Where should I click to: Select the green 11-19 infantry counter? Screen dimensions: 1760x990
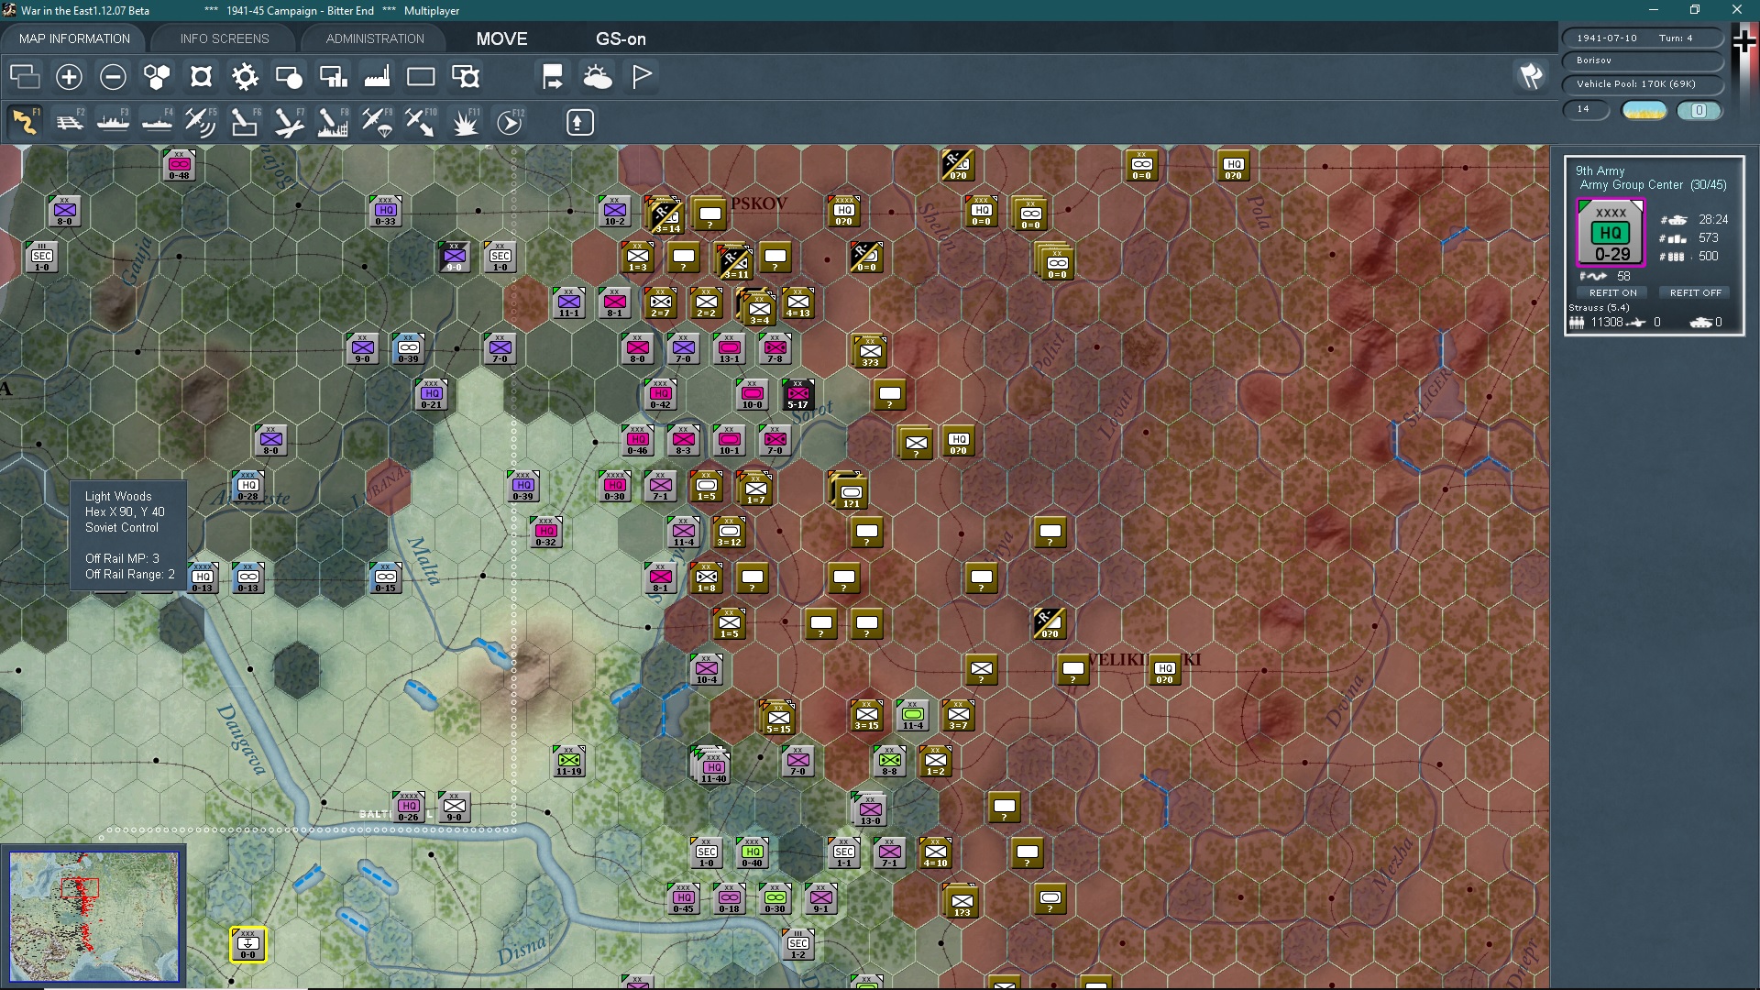click(x=569, y=761)
